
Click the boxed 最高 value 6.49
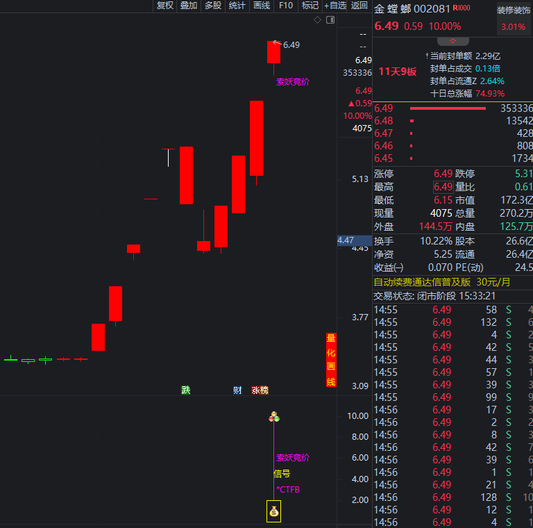(443, 187)
